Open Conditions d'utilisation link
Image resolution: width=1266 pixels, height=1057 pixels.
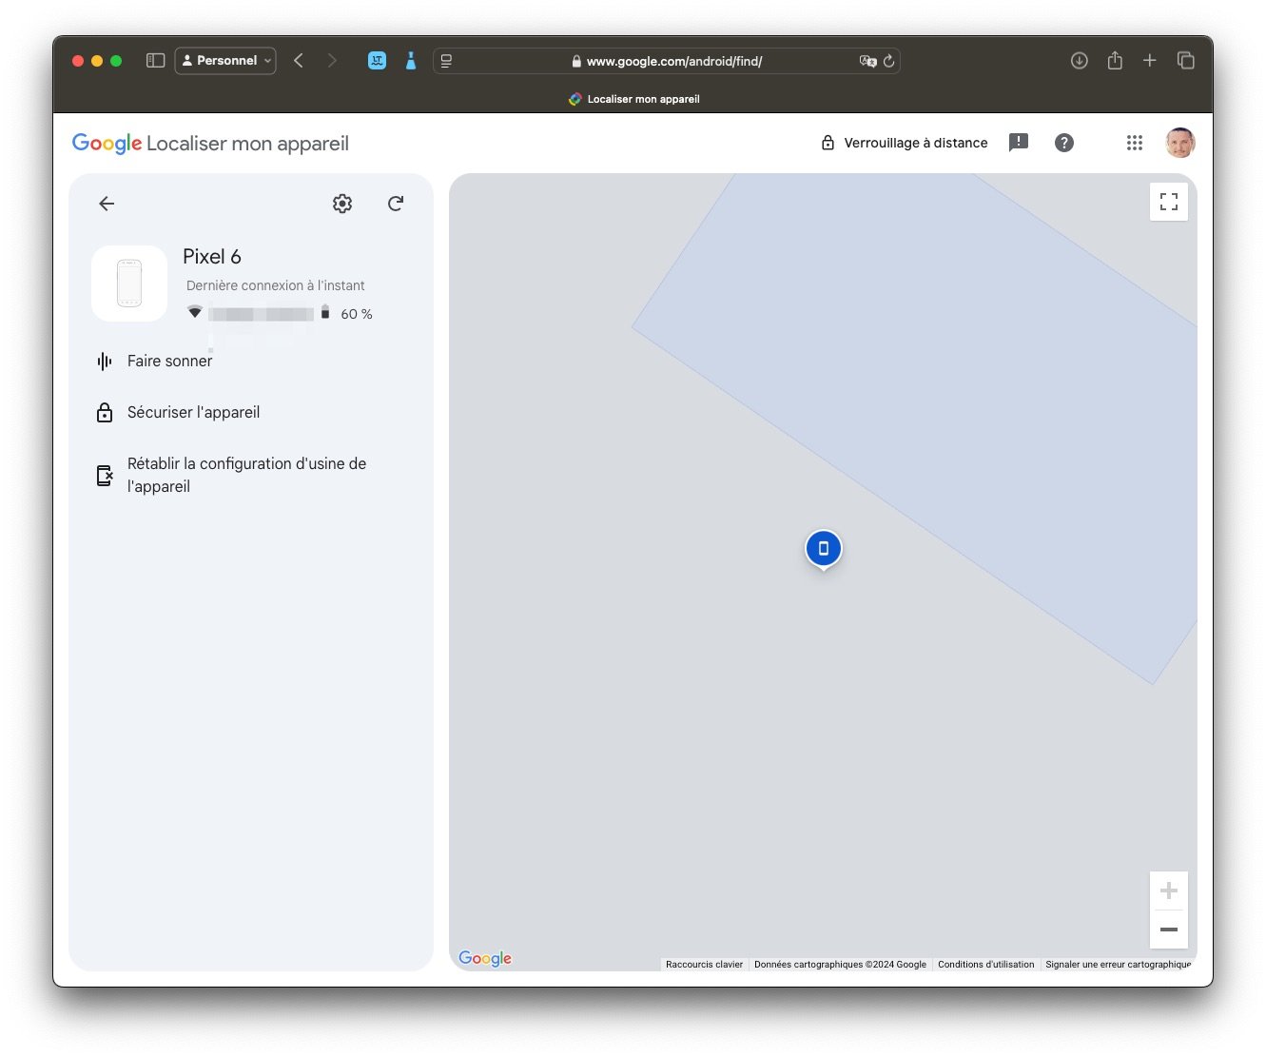(985, 965)
